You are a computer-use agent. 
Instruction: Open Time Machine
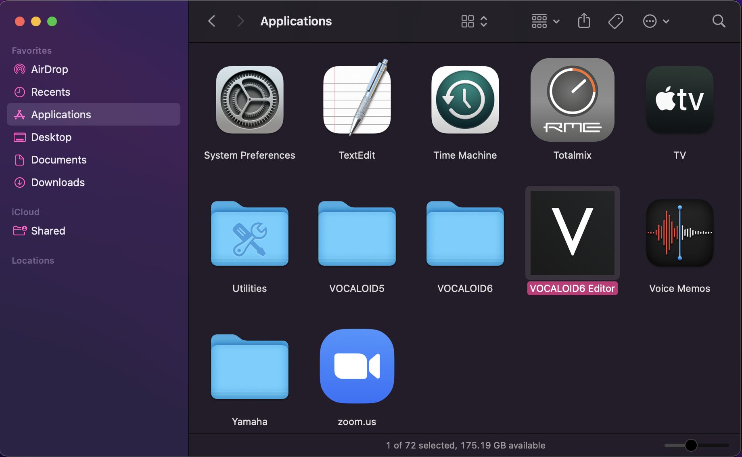coord(464,100)
